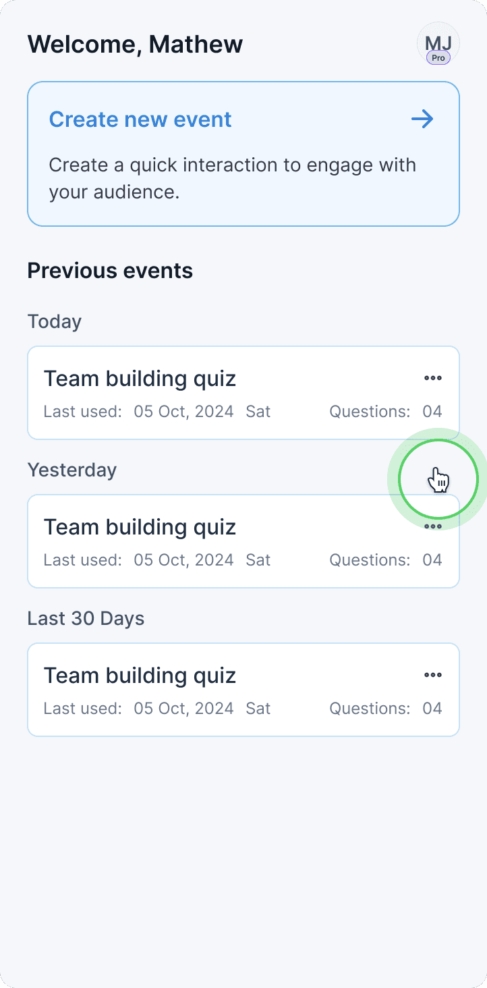Click the Welcome, Mathew heading
The height and width of the screenshot is (988, 487).
click(x=135, y=45)
